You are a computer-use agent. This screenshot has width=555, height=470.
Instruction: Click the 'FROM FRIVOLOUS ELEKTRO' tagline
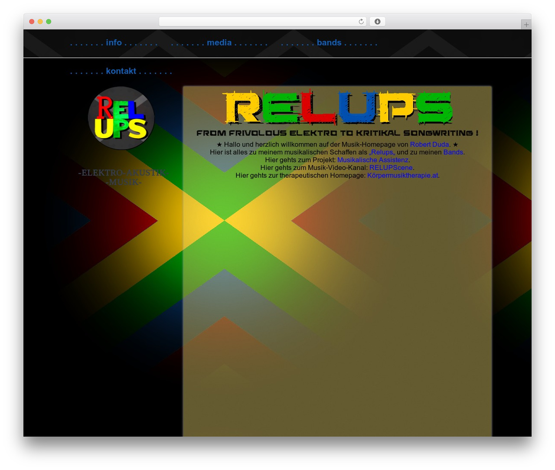tap(337, 133)
